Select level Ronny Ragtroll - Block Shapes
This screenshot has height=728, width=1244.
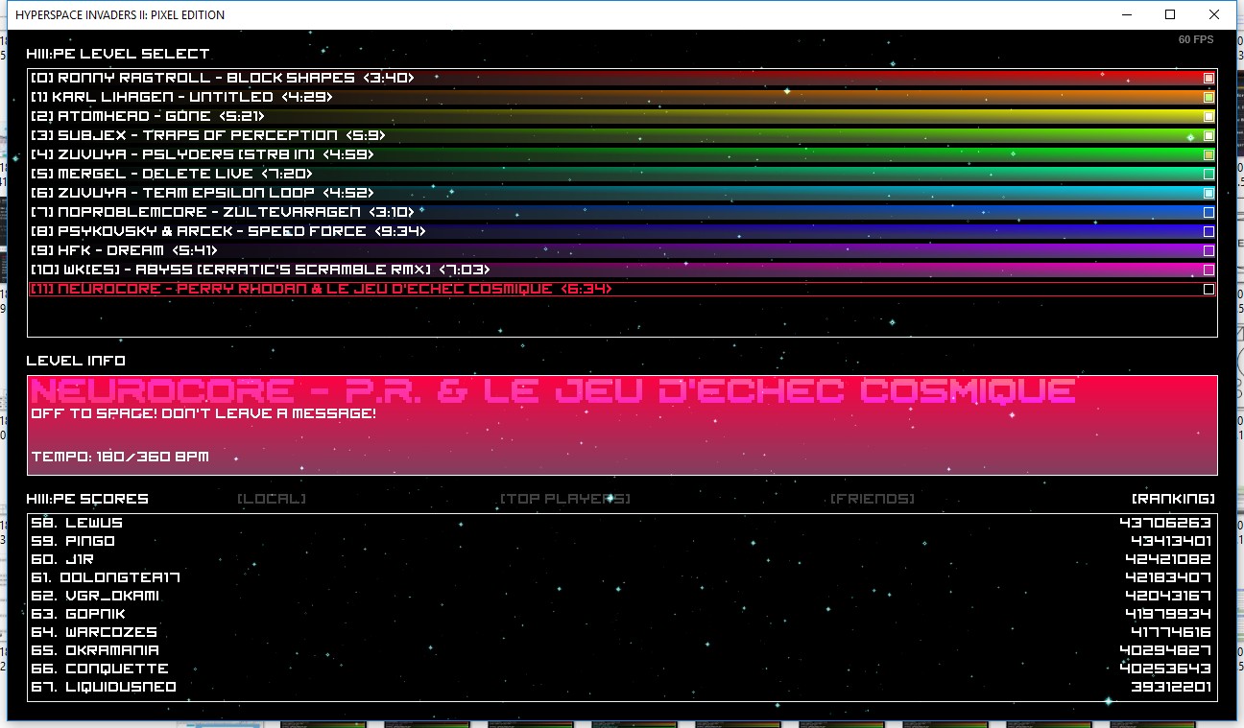point(223,78)
